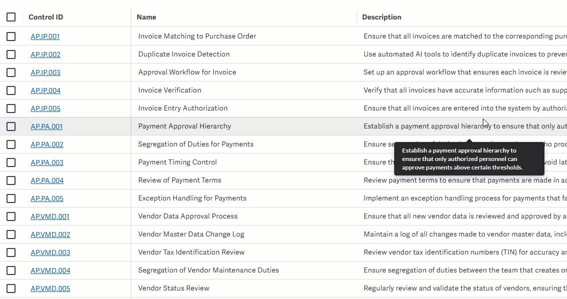Select description starting 'Set up an approval workflow'
The width and height of the screenshot is (567, 299).
point(465,72)
